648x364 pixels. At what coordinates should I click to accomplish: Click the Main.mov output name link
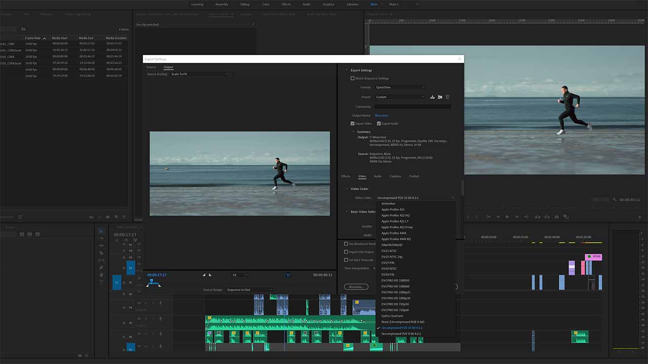coord(381,115)
